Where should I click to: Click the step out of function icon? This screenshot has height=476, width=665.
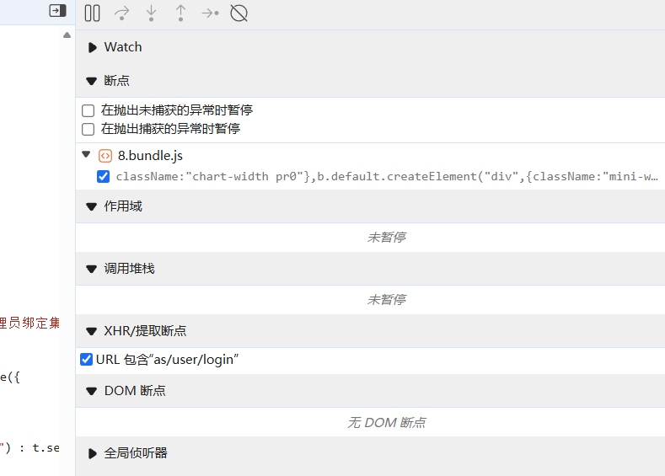click(180, 13)
